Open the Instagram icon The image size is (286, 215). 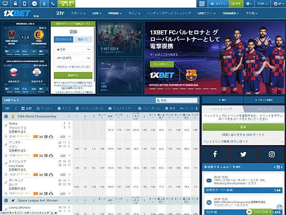click(x=272, y=155)
